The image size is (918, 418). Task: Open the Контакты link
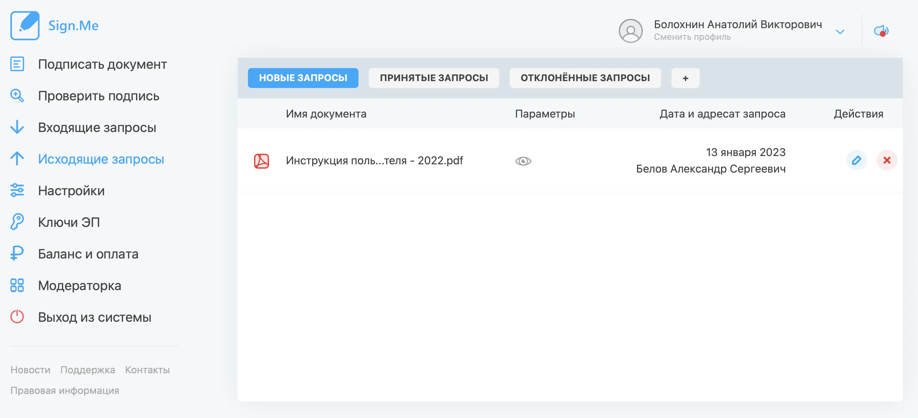(x=147, y=370)
